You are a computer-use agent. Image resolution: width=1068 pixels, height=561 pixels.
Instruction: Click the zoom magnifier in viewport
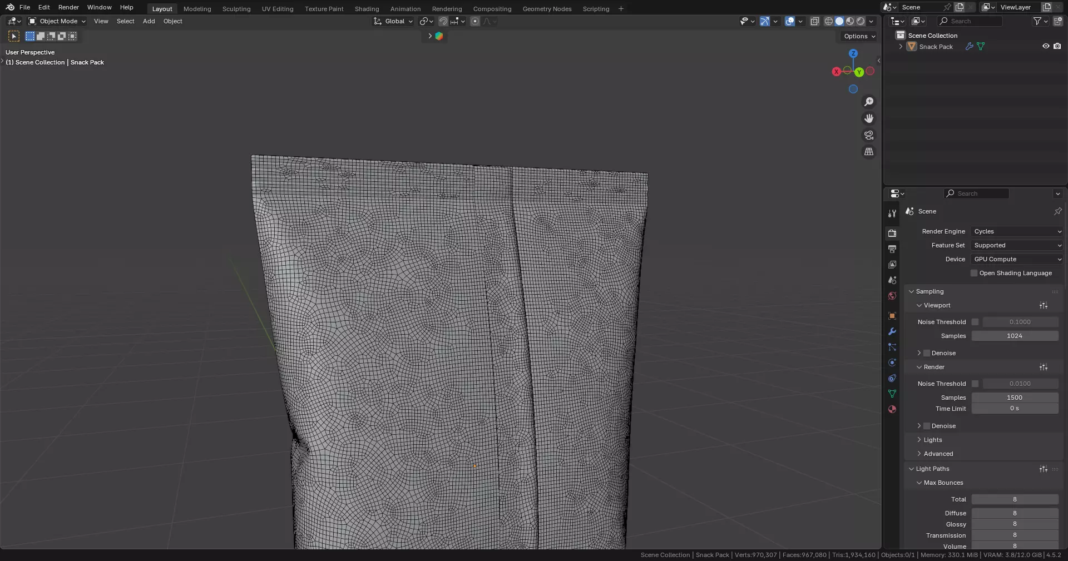tap(869, 102)
